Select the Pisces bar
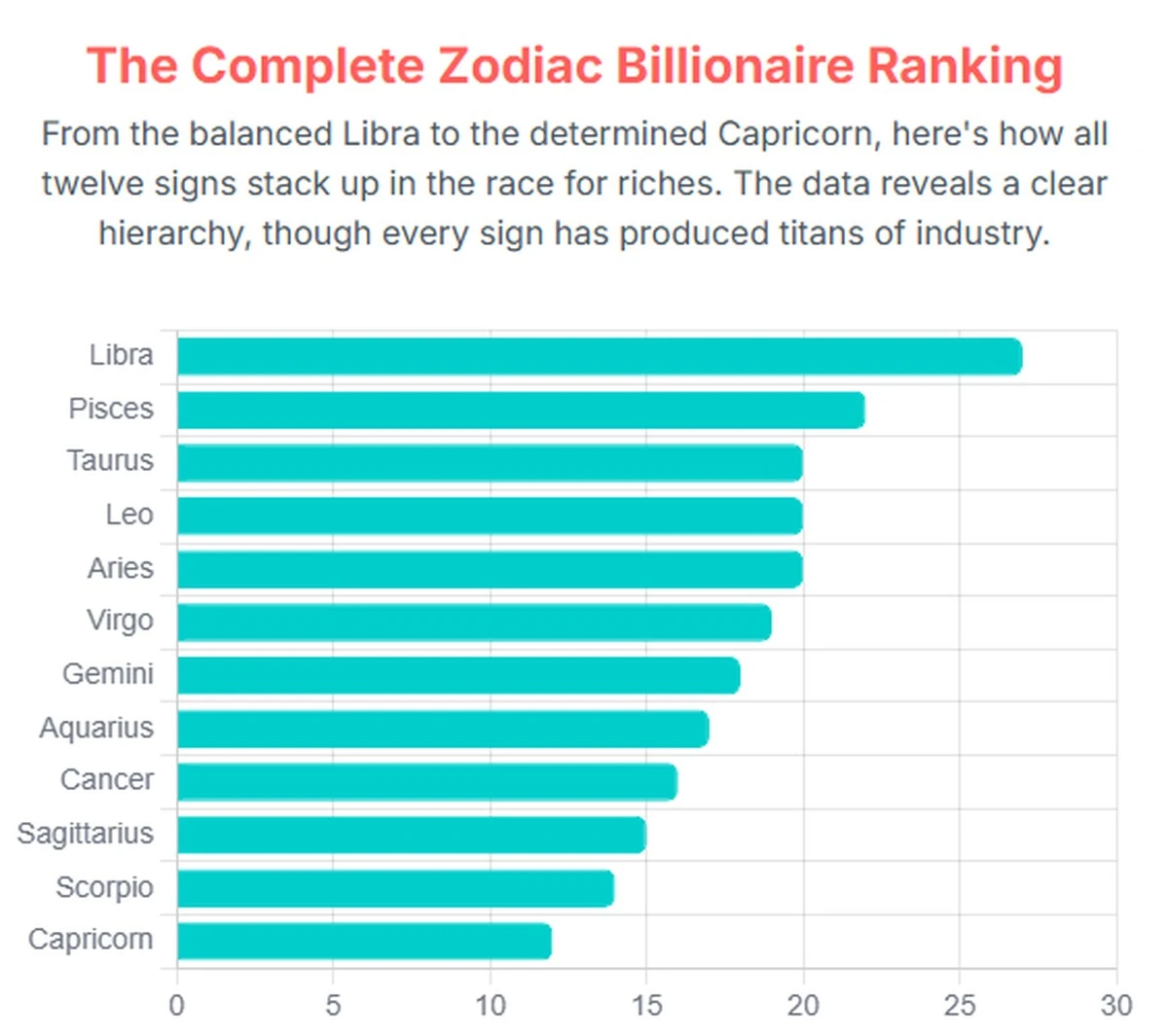 [x=520, y=411]
